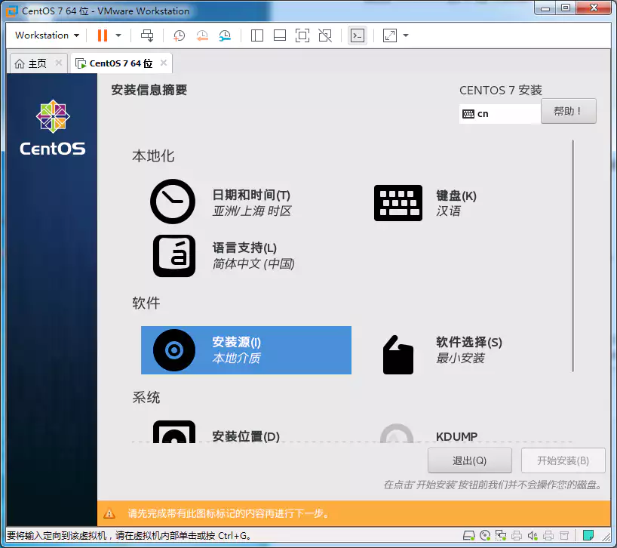Viewport: 617px width, 548px height.
Task: Toggle the console view in the toolbar
Action: point(357,35)
